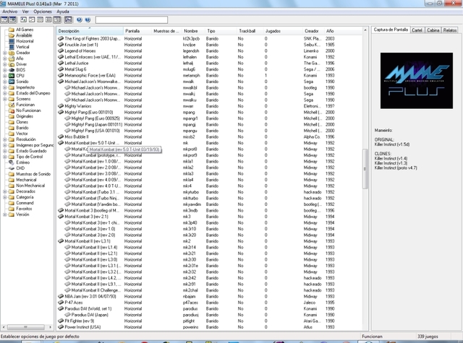Click the game list vertical scrollbar thumb
Image resolution: width=463 pixels, height=343 pixels.
(365, 168)
